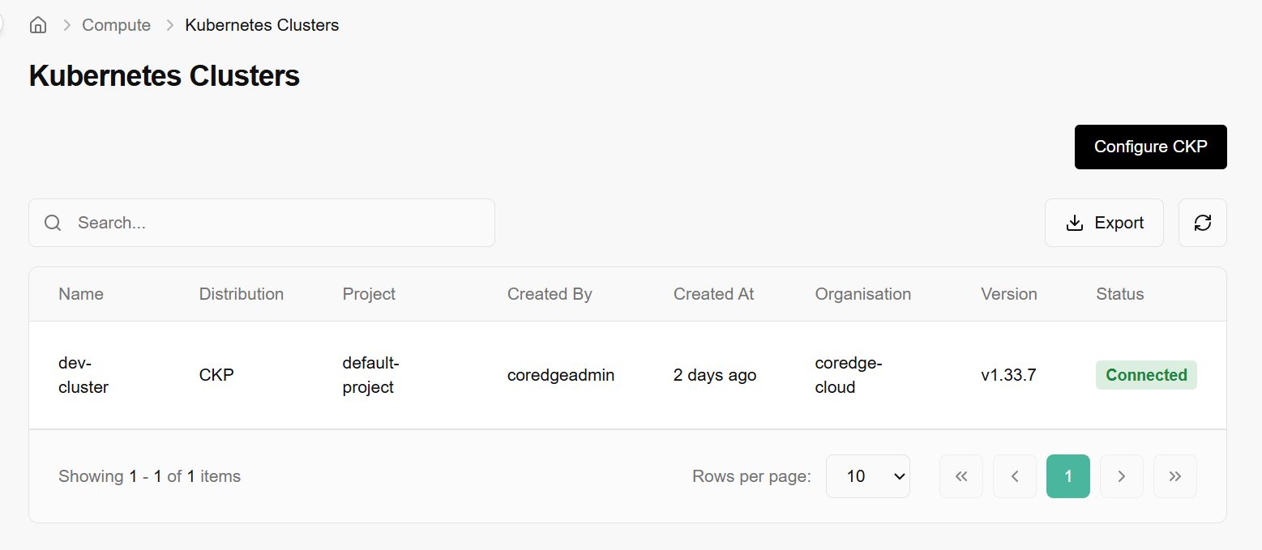This screenshot has height=550, width=1262.
Task: Click the Version column header
Action: pyautogui.click(x=1008, y=294)
